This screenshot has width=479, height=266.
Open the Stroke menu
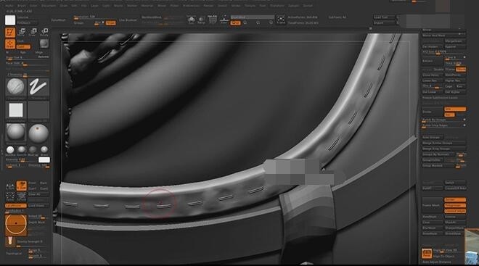236,6
